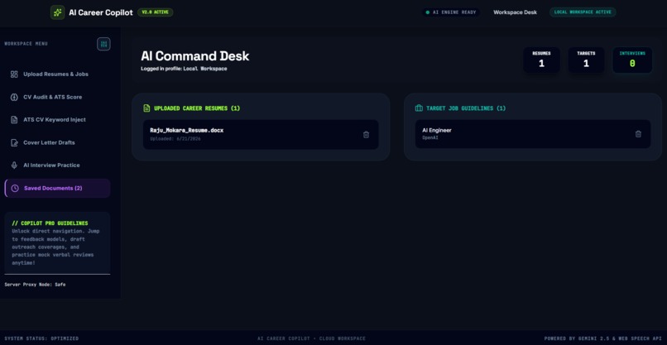Click the ATS CV Keyword Inject document icon

14,120
